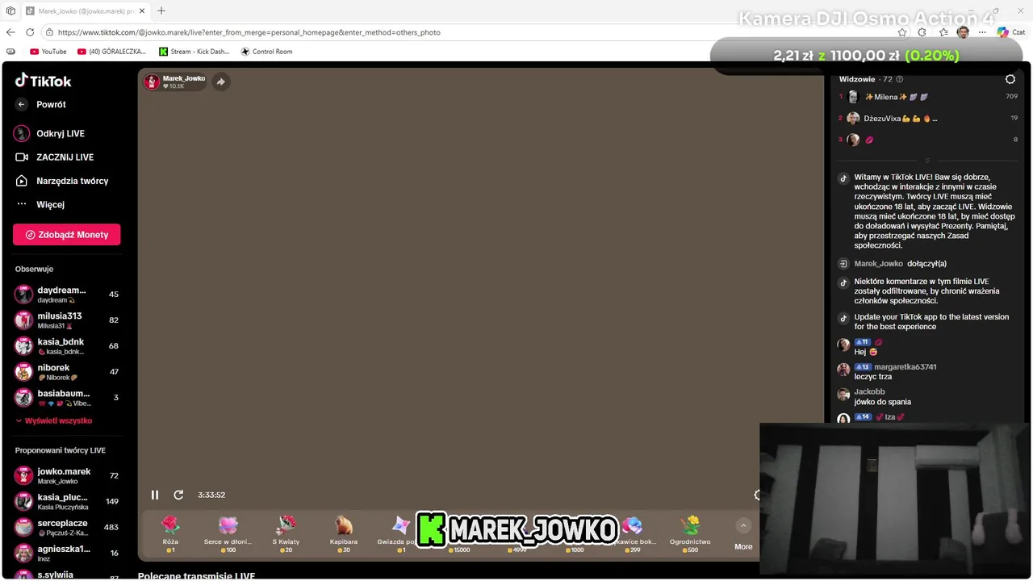Image resolution: width=1033 pixels, height=581 pixels.
Task: Send the Kapibara gift
Action: pos(344,534)
